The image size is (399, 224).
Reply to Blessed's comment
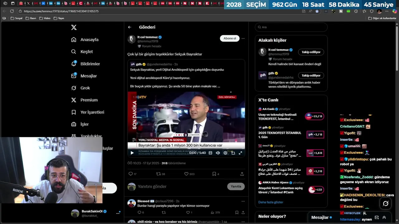(141, 212)
